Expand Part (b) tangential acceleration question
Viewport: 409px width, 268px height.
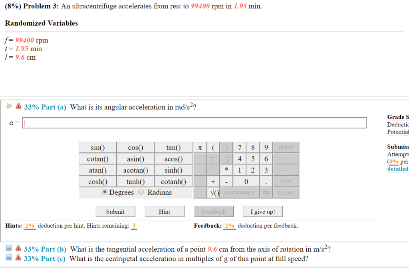coord(45,249)
